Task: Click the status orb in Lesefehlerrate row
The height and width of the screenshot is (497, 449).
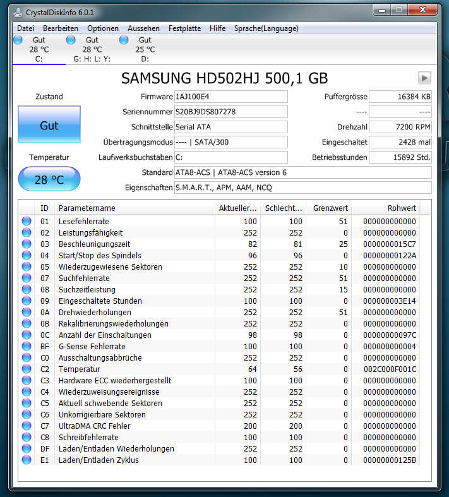Action: pyautogui.click(x=27, y=221)
